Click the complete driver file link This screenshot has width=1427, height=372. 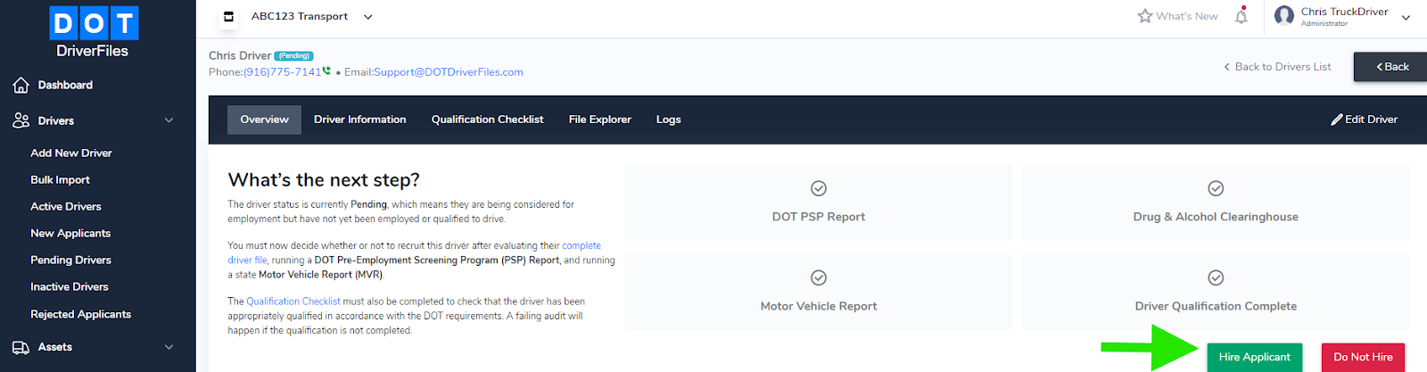(x=581, y=245)
